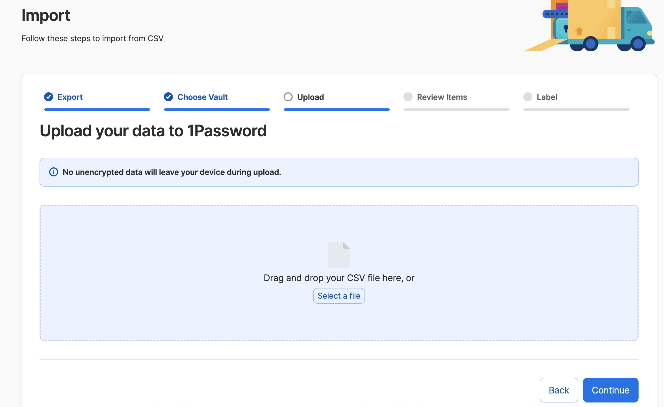Viewport: 664px width, 407px height.
Task: Go Back to the previous step
Action: click(559, 390)
